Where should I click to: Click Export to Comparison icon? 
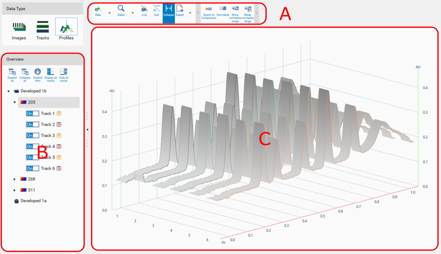pyautogui.click(x=209, y=10)
